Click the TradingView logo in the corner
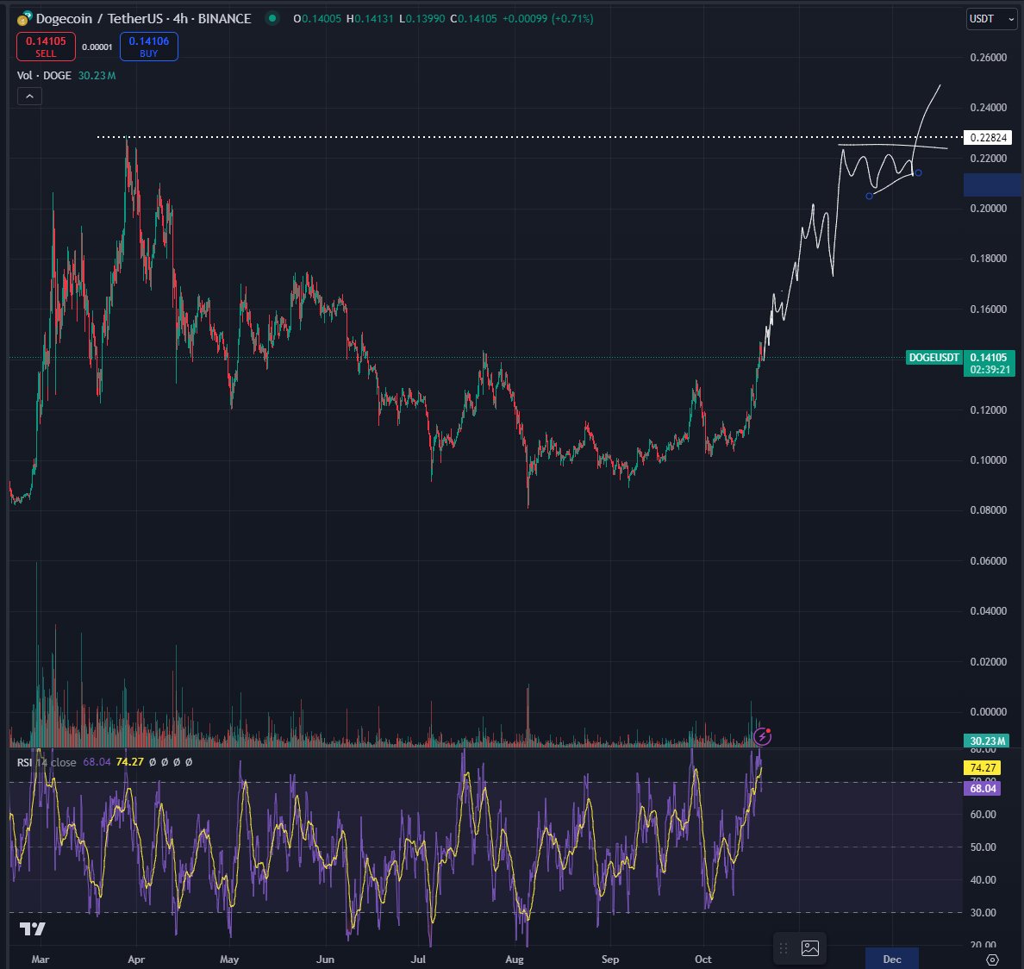 (32, 928)
